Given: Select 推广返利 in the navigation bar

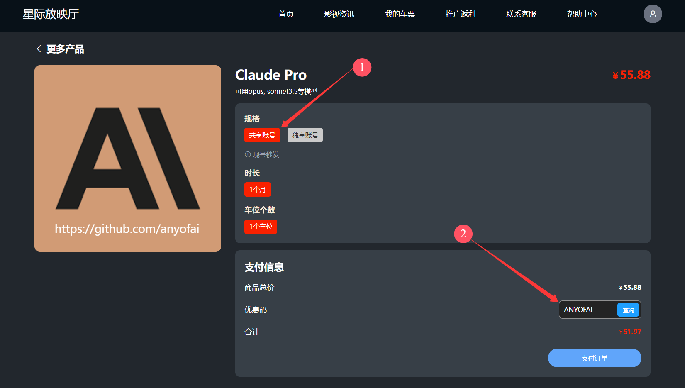Looking at the screenshot, I should point(461,14).
